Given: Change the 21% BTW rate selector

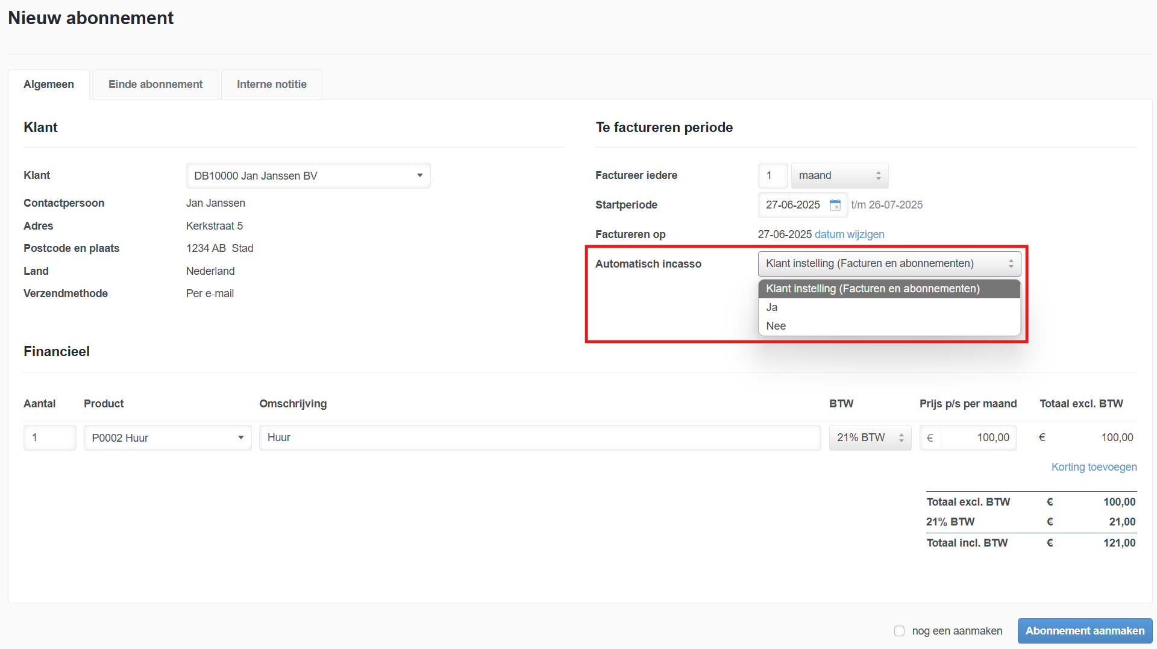Looking at the screenshot, I should pyautogui.click(x=870, y=438).
